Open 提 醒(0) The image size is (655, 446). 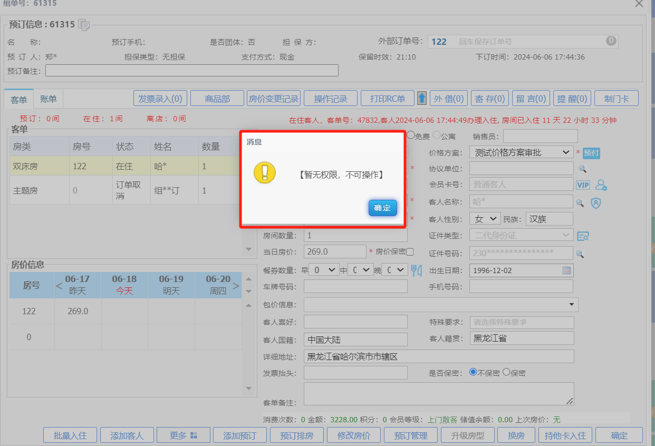[572, 99]
